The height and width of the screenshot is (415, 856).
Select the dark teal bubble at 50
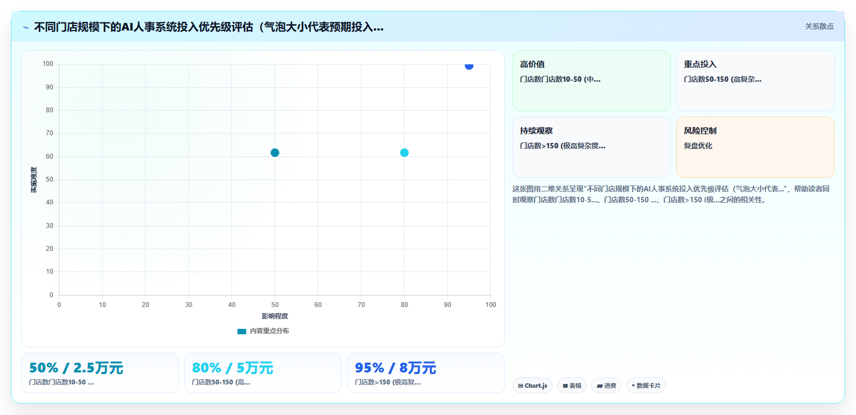275,153
